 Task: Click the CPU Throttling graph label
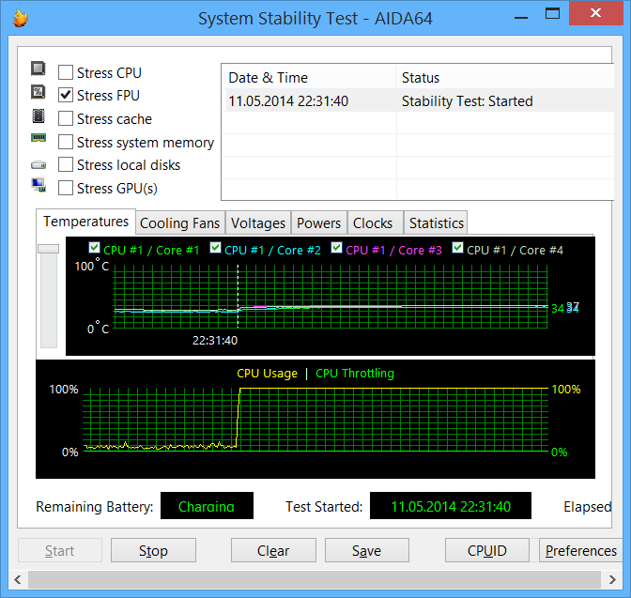(355, 374)
